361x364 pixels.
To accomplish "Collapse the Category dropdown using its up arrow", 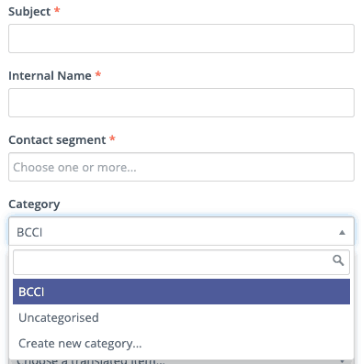I will coord(342,233).
